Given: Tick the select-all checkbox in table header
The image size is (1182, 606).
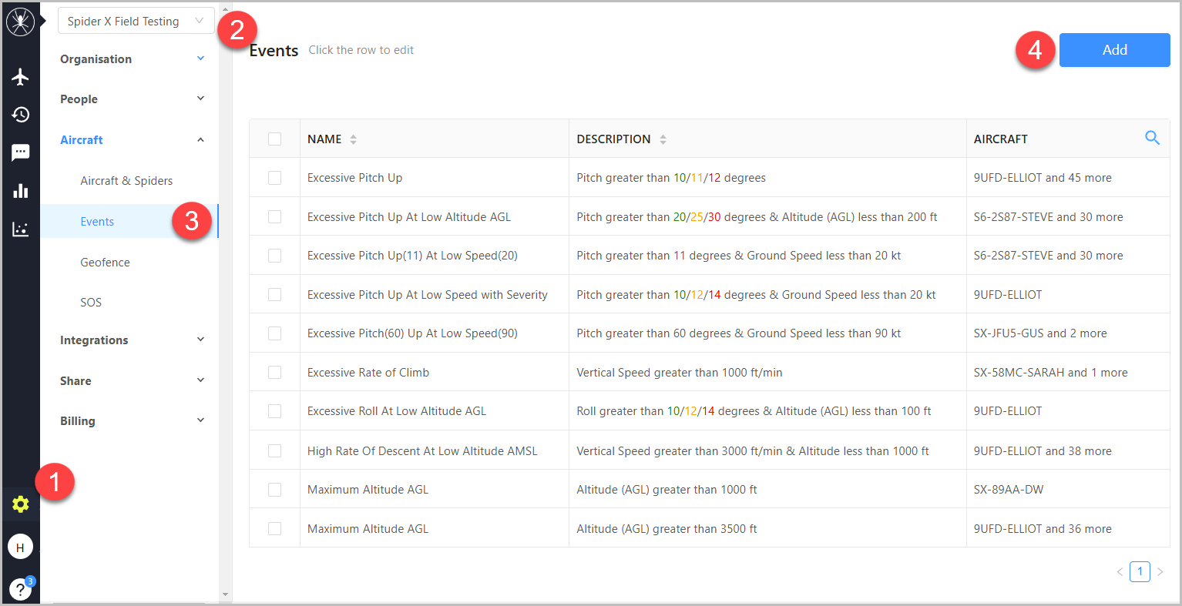Looking at the screenshot, I should 274,139.
